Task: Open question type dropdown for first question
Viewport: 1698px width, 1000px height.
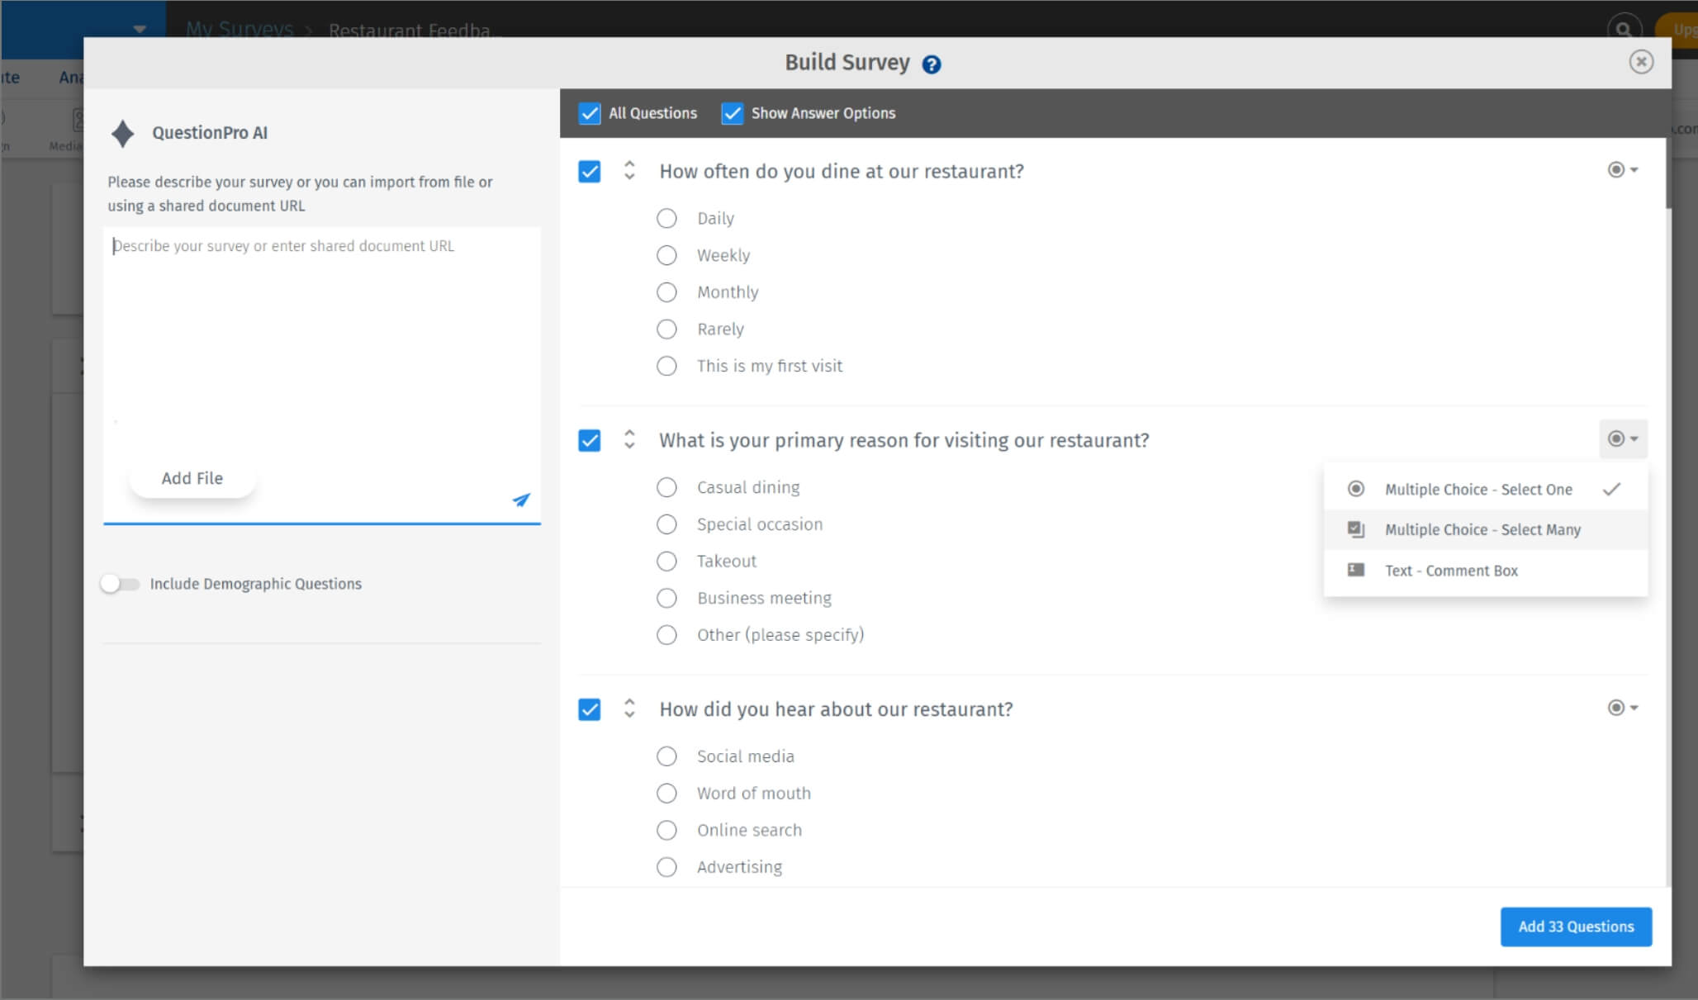Action: (1622, 170)
